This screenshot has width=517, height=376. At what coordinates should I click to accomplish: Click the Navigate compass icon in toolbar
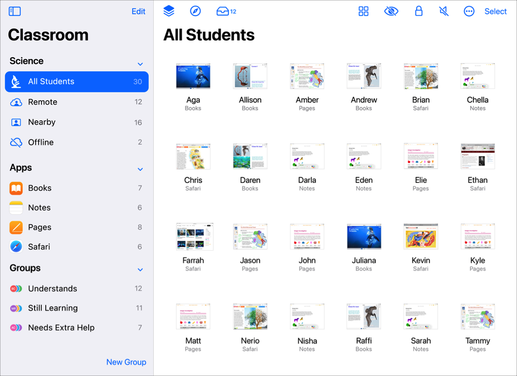[196, 11]
